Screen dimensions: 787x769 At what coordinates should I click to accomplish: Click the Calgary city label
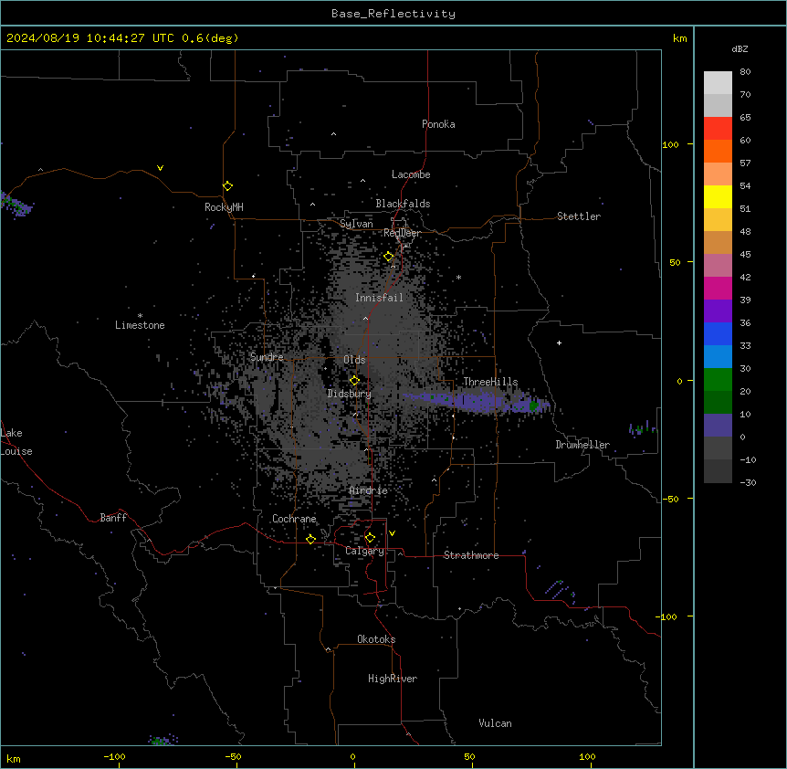364,551
